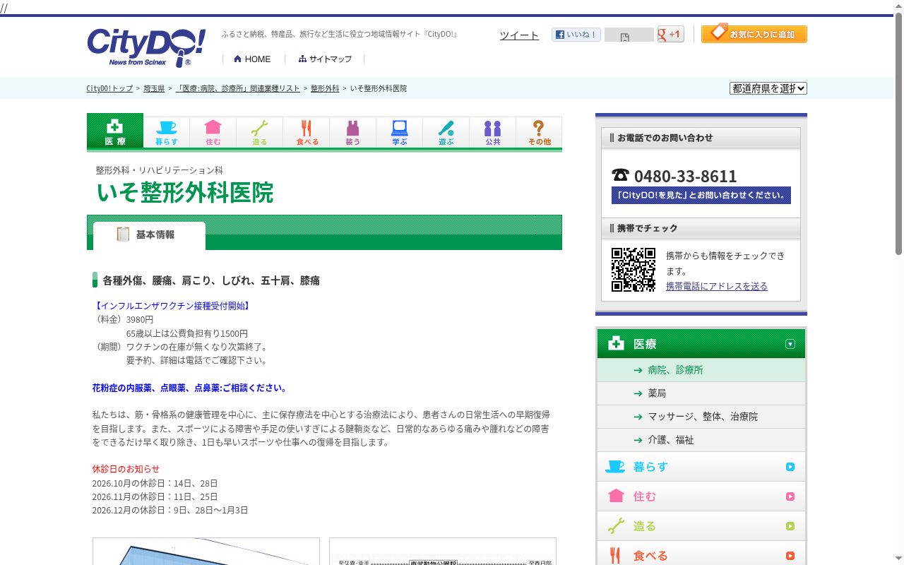Click the QR code image
This screenshot has width=904, height=565.
(634, 270)
